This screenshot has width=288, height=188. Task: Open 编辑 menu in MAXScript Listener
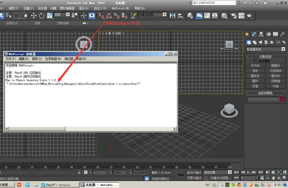tap(24, 59)
